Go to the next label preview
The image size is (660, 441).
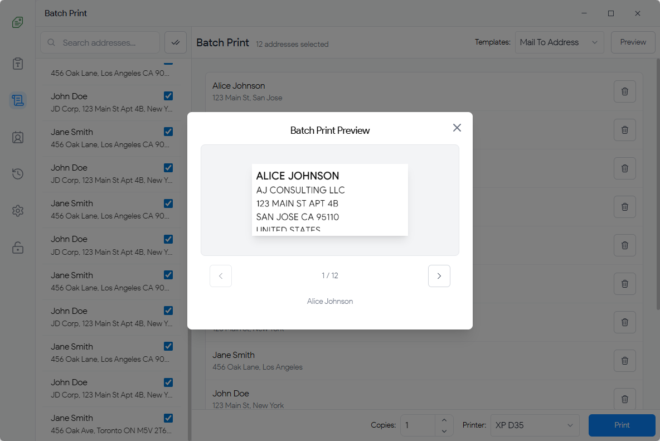tap(439, 276)
